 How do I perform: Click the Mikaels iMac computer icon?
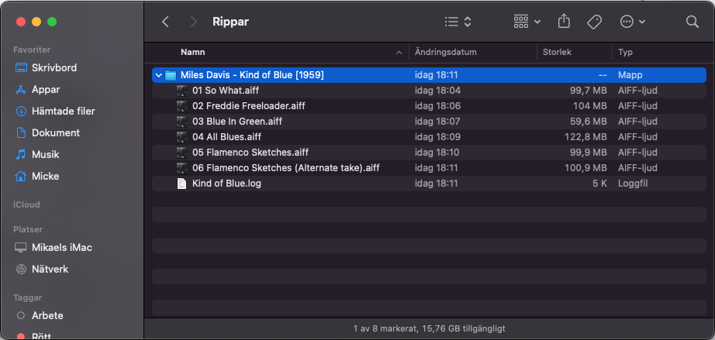click(21, 248)
